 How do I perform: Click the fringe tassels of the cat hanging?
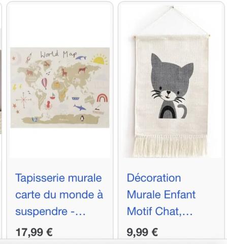pos(170,146)
